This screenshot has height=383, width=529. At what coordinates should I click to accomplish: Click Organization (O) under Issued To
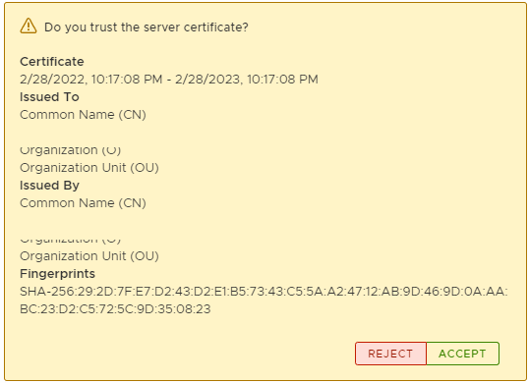71,151
